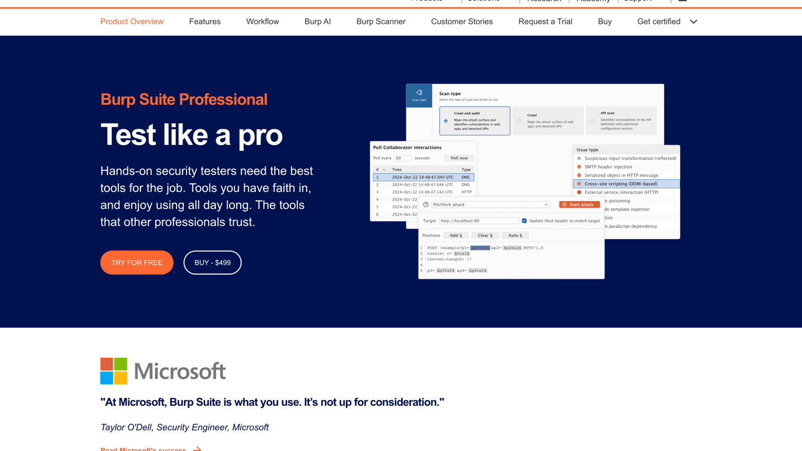
Task: View the Customer Stories tab
Action: click(x=462, y=22)
